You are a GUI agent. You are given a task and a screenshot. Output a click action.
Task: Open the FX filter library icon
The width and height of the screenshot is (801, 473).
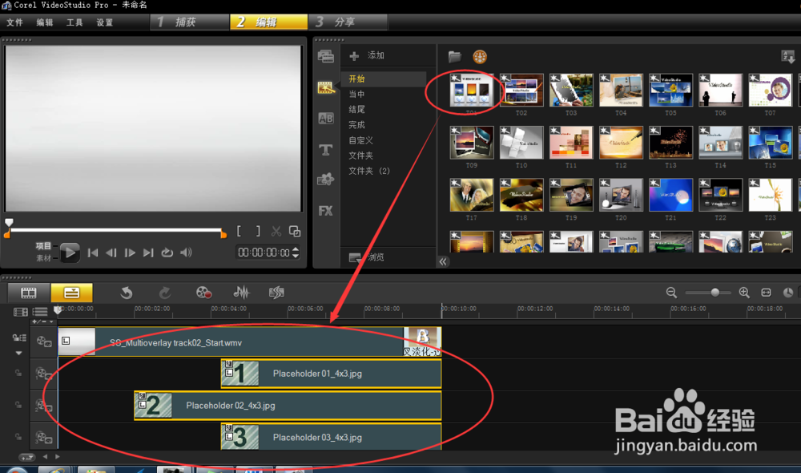click(x=325, y=211)
